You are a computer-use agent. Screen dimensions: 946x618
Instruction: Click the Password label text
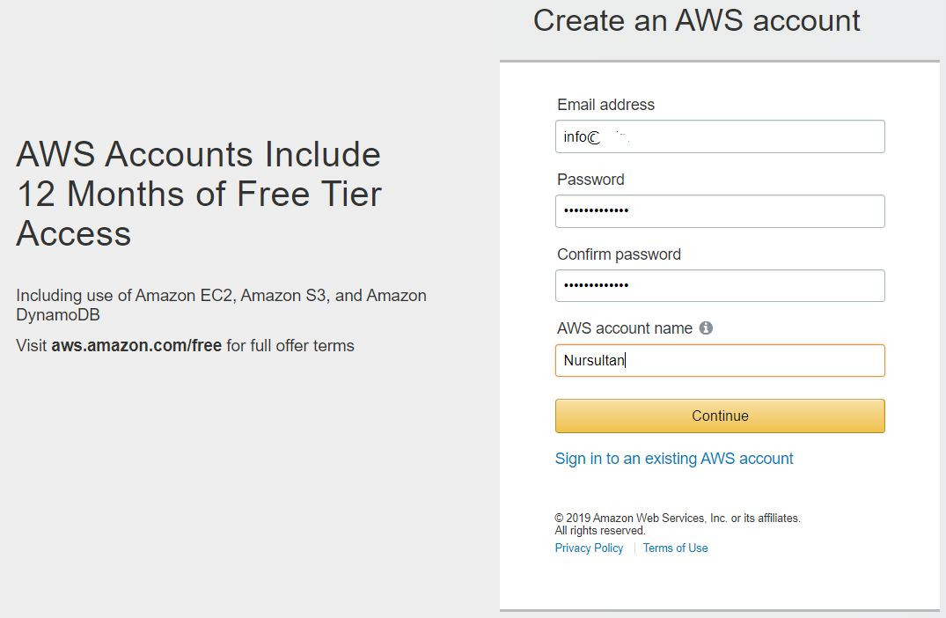590,180
